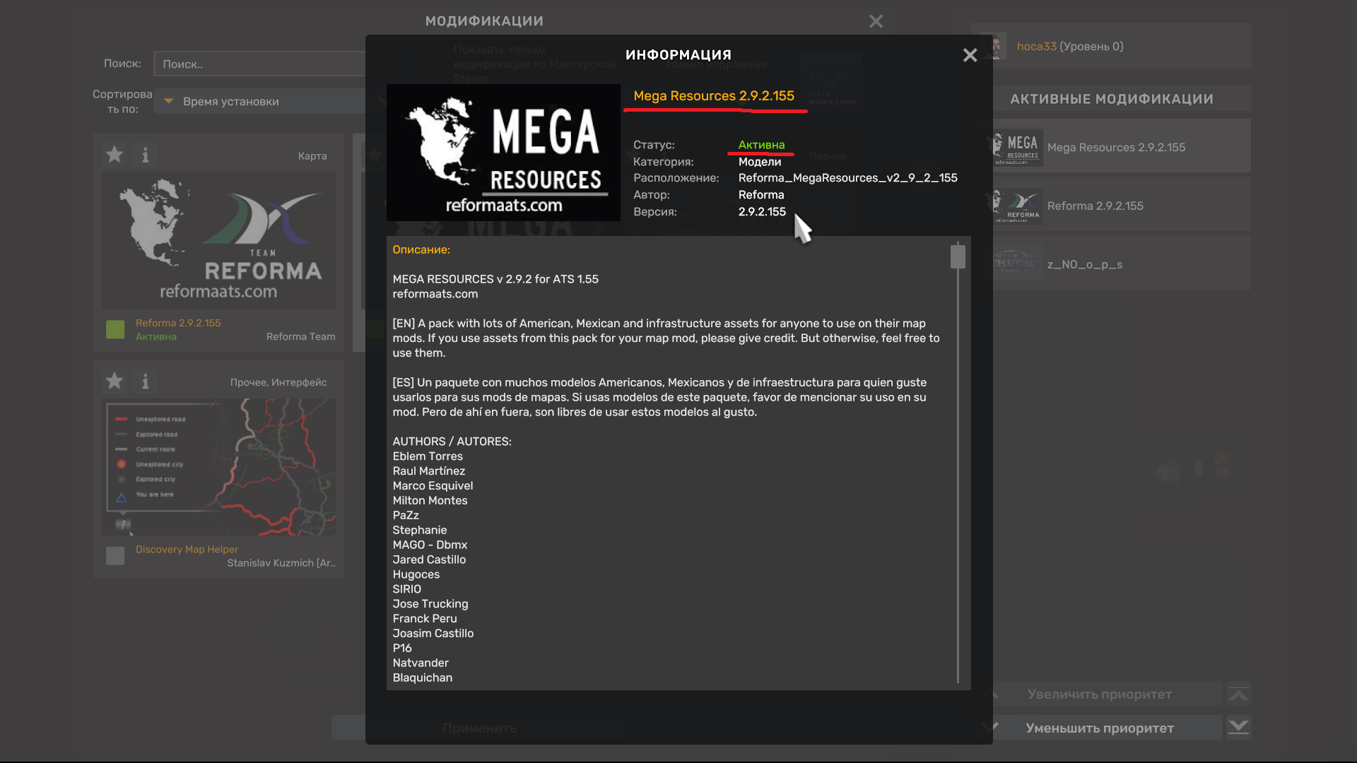The height and width of the screenshot is (763, 1357).
Task: Move mod to top priority arrow
Action: (1238, 694)
